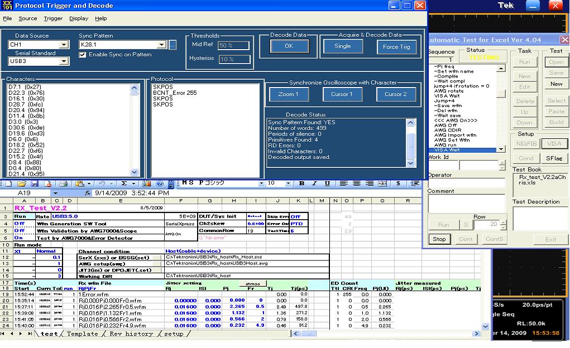Open a file with Excel's Open folder icon
The width and height of the screenshot is (570, 348).
21,184
